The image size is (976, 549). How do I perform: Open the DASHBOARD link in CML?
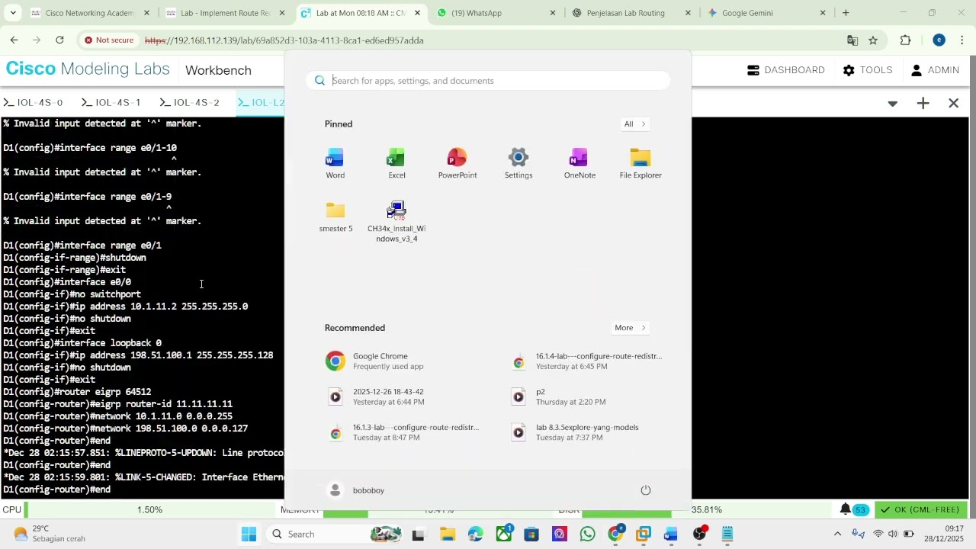pos(786,70)
